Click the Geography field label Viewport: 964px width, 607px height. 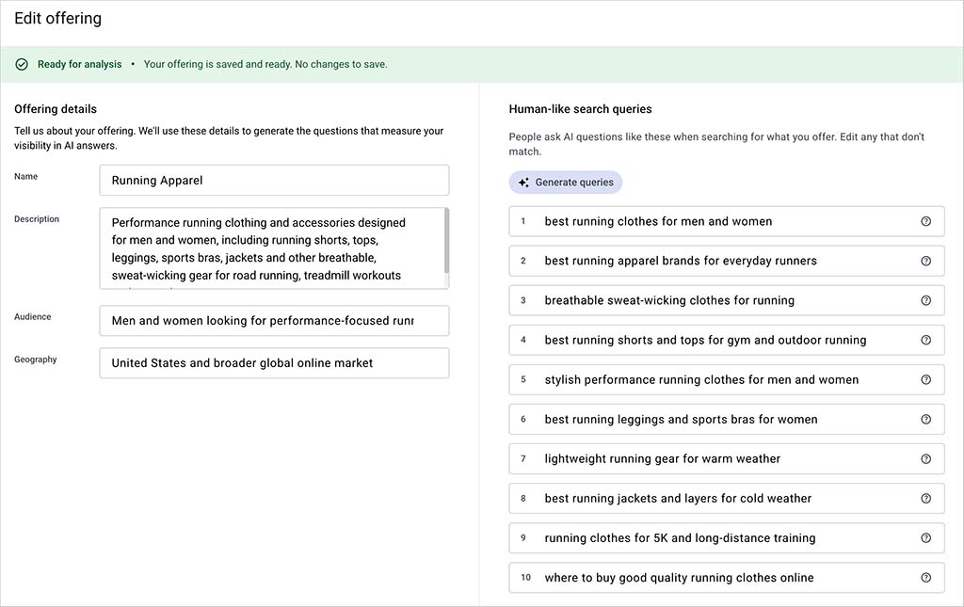pyautogui.click(x=35, y=359)
